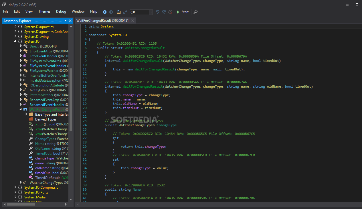Viewport: 362px width, 209px height.
Task: Click the WatcherChangeTypes enum icon
Action: pos(25,183)
